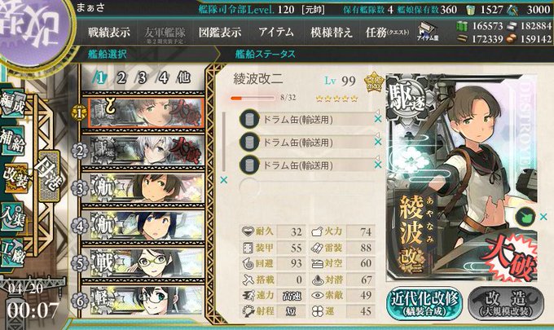Remove the second ドラム缶 with its X
The width and height of the screenshot is (554, 330).
tap(378, 142)
